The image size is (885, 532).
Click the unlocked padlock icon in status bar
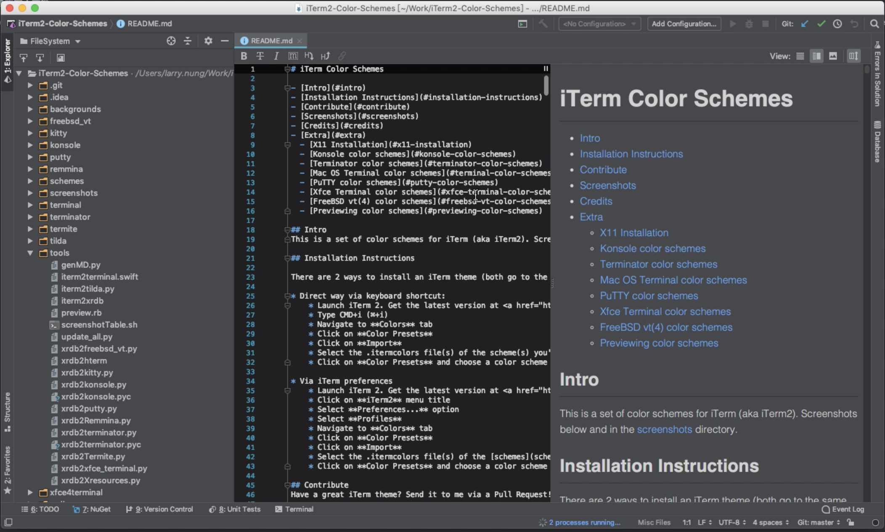click(851, 522)
